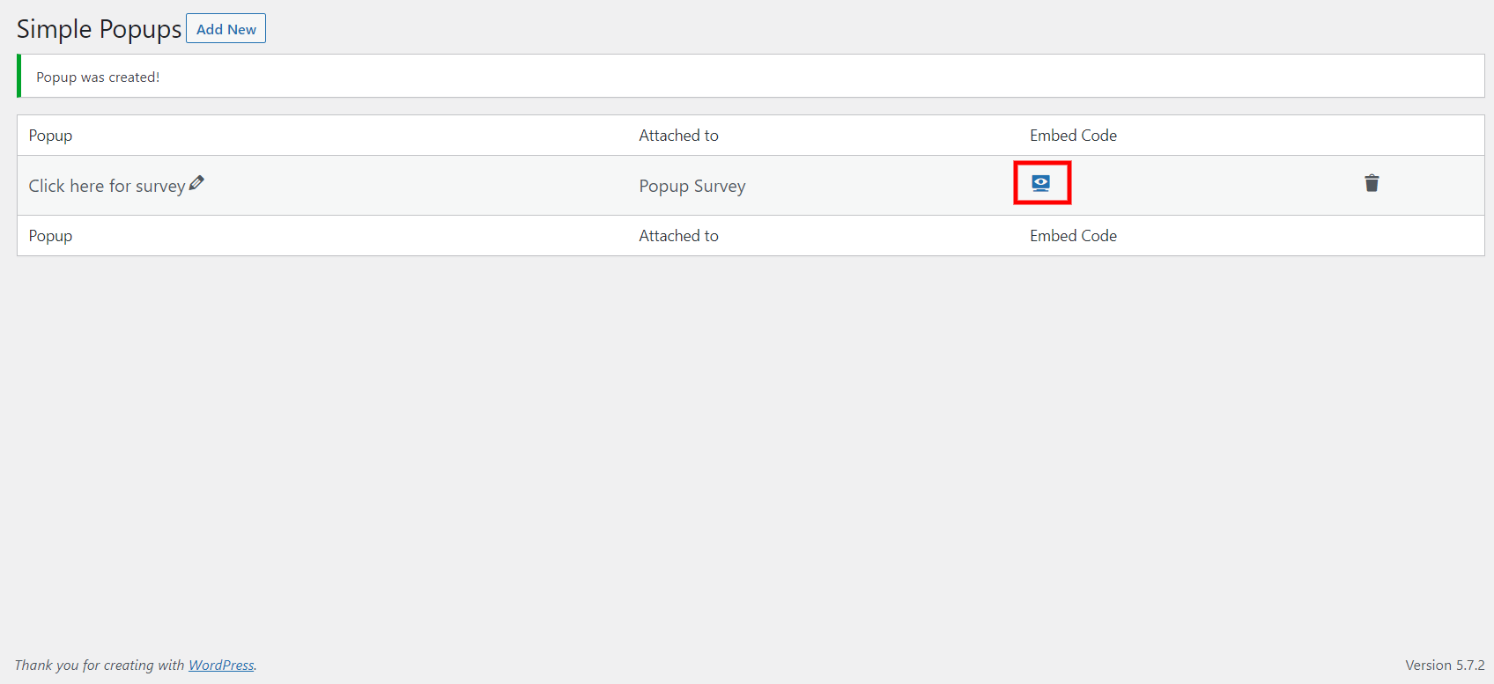Edit popup title with pencil icon

tap(196, 182)
